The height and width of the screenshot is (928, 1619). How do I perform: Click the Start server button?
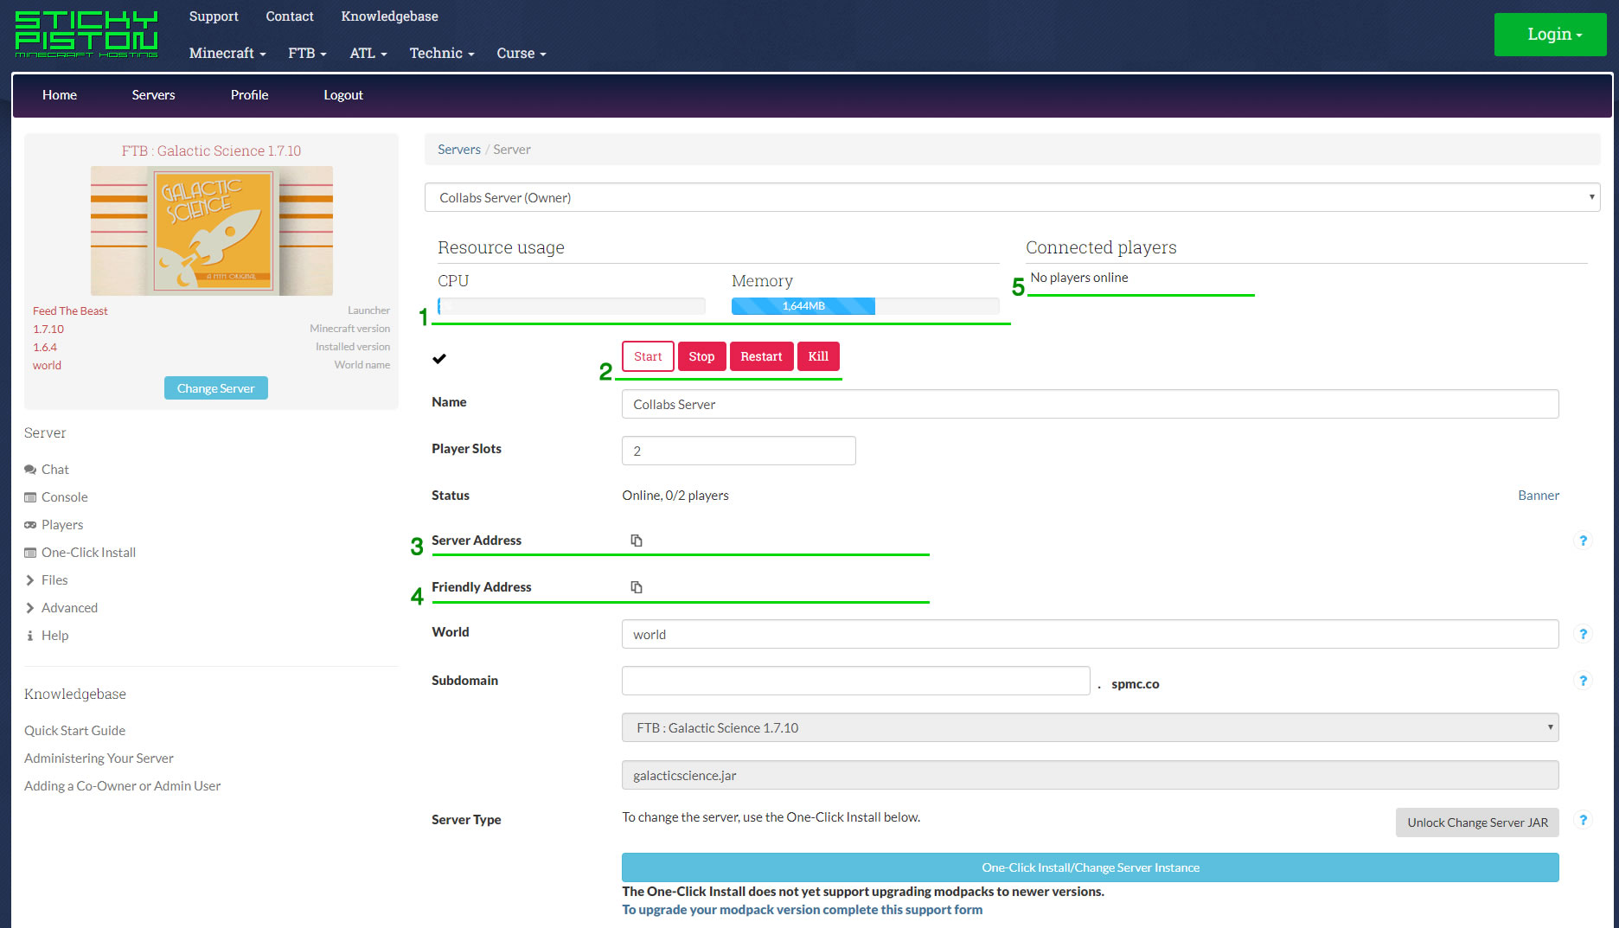pyautogui.click(x=648, y=356)
